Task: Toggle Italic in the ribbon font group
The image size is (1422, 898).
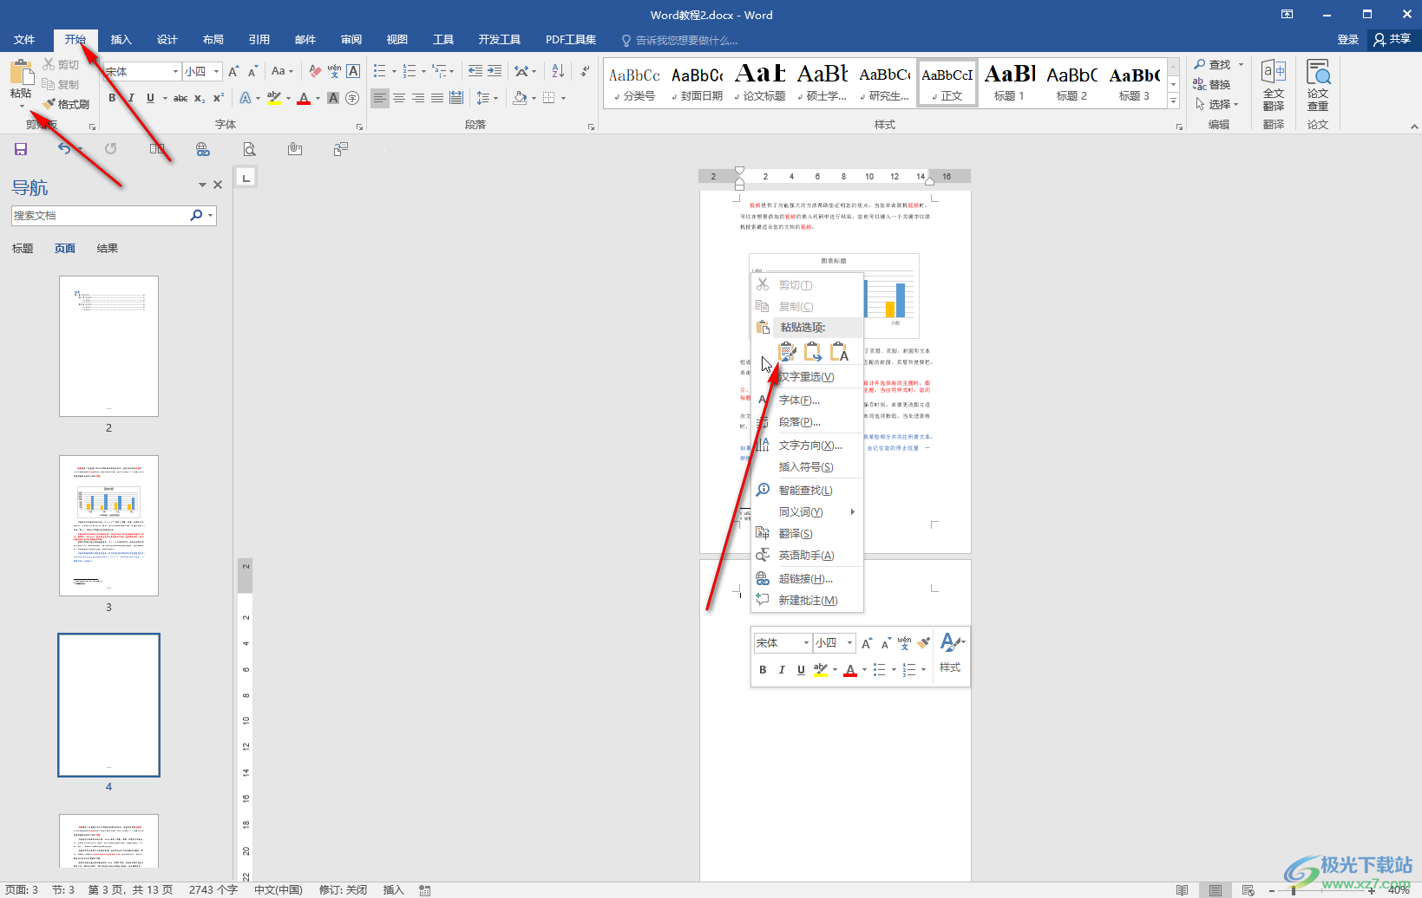Action: point(131,98)
